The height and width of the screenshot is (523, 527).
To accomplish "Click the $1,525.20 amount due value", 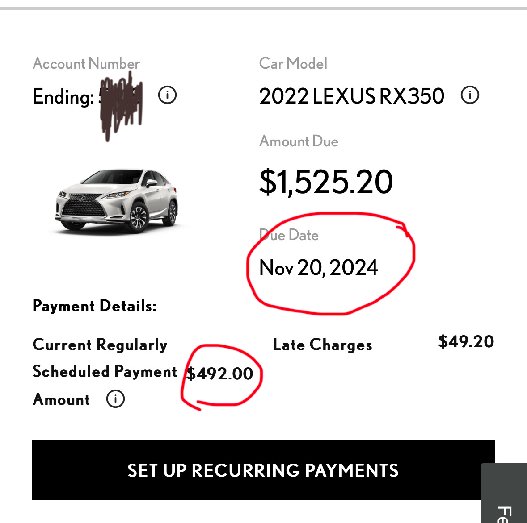I will point(326,182).
